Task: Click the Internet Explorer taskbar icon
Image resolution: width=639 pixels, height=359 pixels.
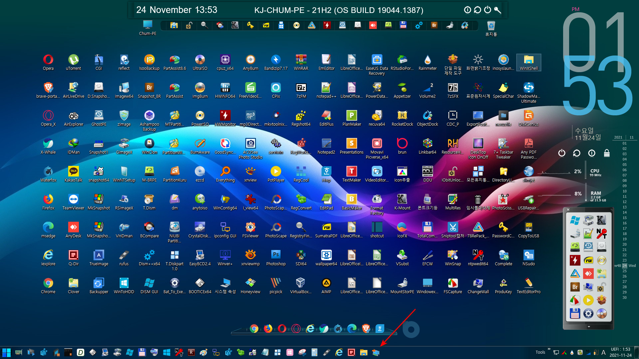Action: coord(339,352)
